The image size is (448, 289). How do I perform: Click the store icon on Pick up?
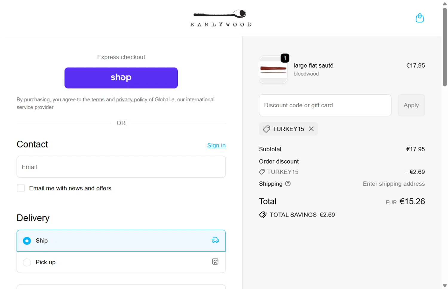[x=215, y=262]
